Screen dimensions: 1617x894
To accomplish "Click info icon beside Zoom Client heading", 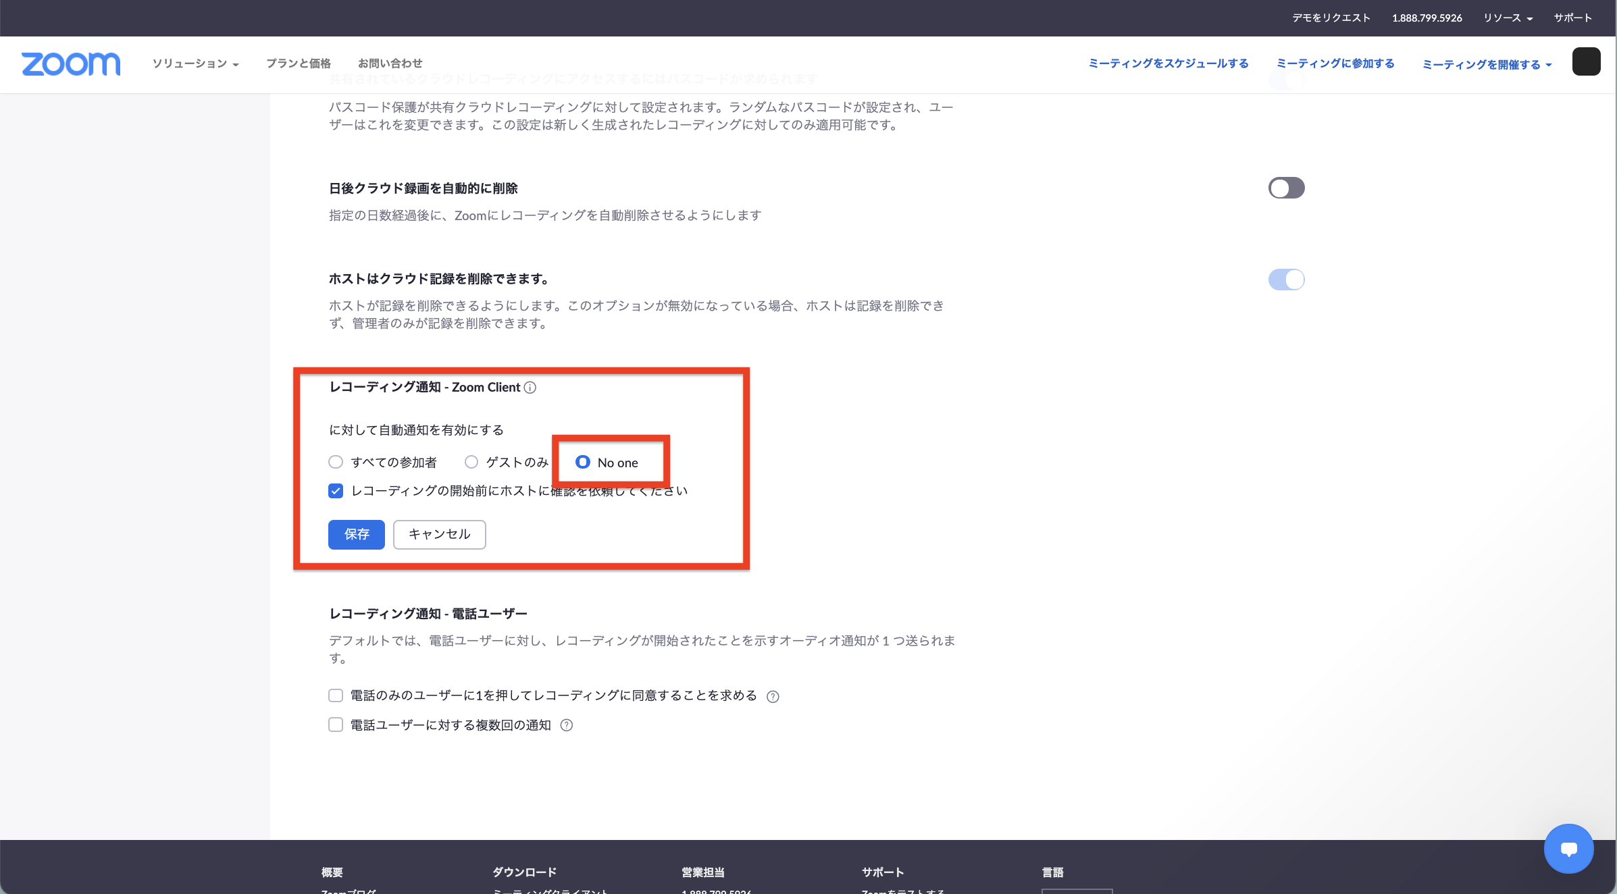I will pyautogui.click(x=530, y=388).
